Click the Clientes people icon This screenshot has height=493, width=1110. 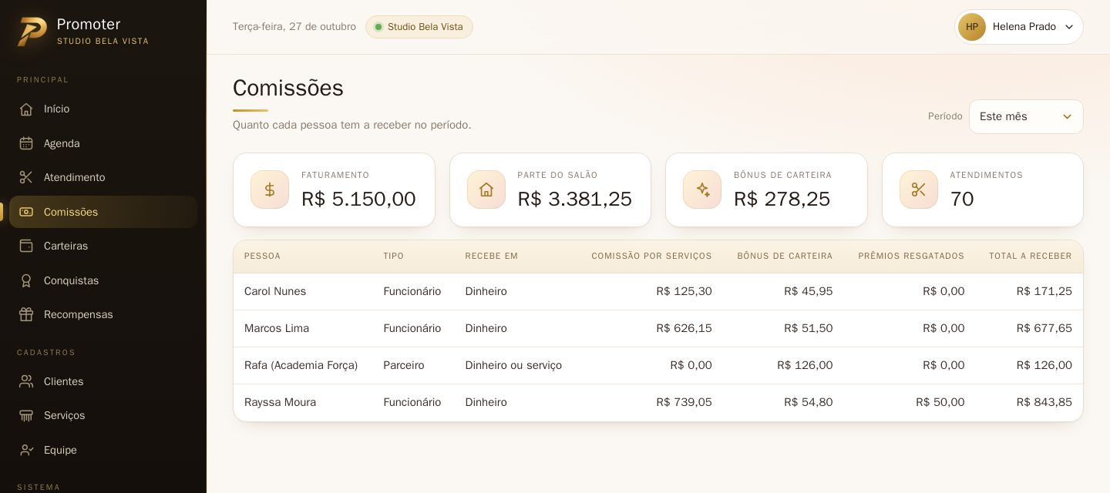point(26,381)
